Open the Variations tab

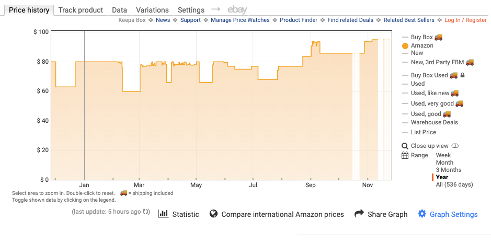152,10
